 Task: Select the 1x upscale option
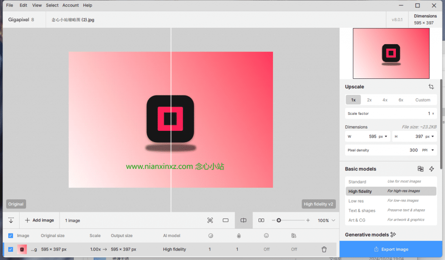(353, 100)
